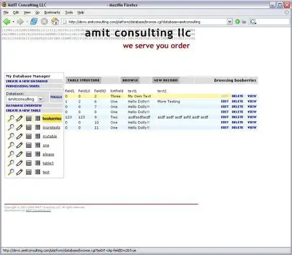The height and width of the screenshot is (255, 292).
Task: Reload the page with the refresh icon
Action: pyautogui.click(x=34, y=22)
